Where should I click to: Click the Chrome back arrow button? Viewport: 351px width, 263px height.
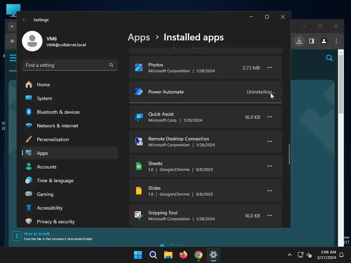click(13, 41)
